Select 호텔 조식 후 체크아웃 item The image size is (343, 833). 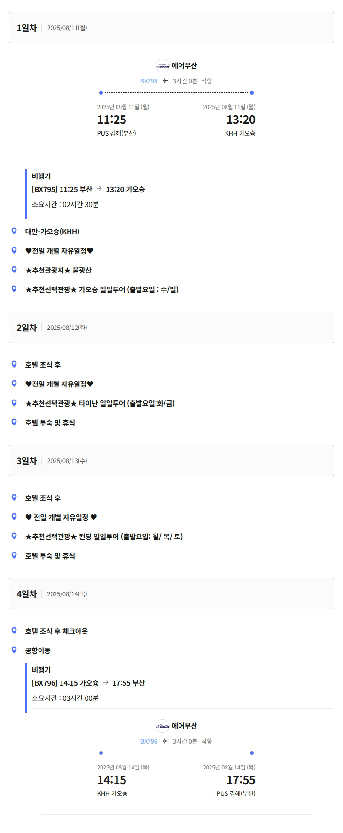(56, 631)
